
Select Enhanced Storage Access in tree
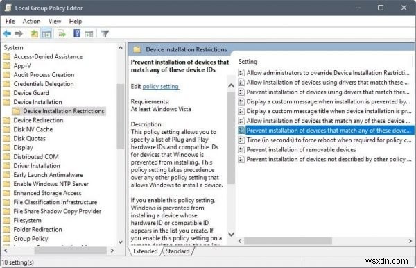[x=47, y=193]
